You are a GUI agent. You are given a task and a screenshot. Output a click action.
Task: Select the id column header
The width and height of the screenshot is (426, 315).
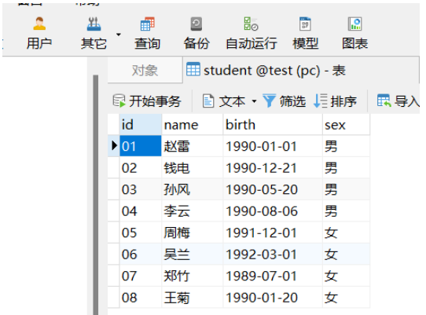pos(141,125)
